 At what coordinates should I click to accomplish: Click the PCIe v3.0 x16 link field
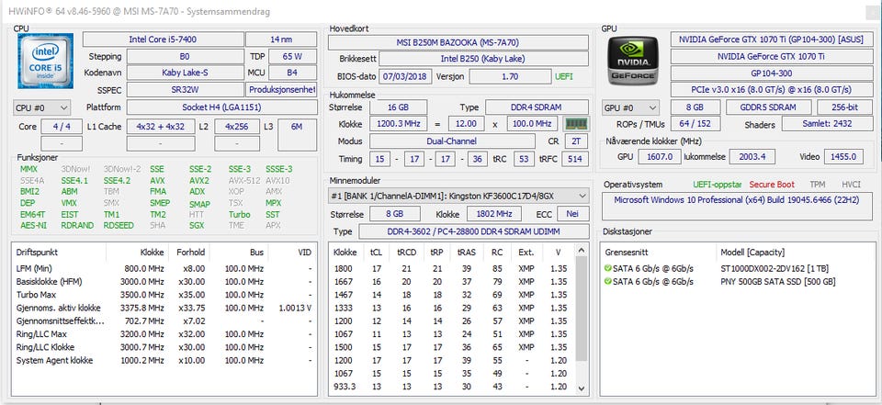(x=772, y=90)
